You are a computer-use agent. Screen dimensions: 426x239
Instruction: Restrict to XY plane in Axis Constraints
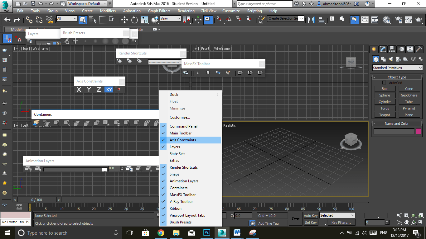point(109,90)
